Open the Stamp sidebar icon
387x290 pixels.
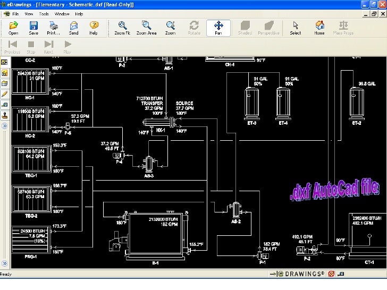4,115
